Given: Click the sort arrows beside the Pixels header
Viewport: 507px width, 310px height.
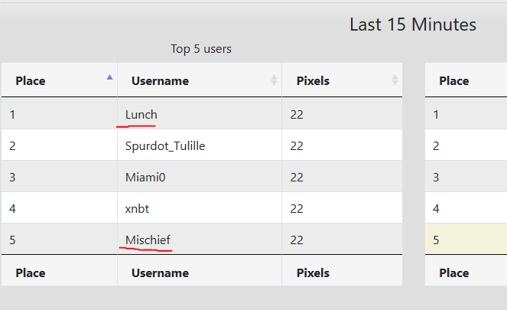Looking at the screenshot, I should (x=395, y=80).
